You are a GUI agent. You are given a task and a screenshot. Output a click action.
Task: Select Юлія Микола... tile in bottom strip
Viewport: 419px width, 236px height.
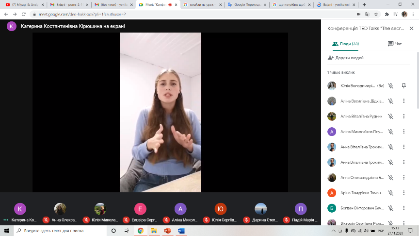point(100,213)
